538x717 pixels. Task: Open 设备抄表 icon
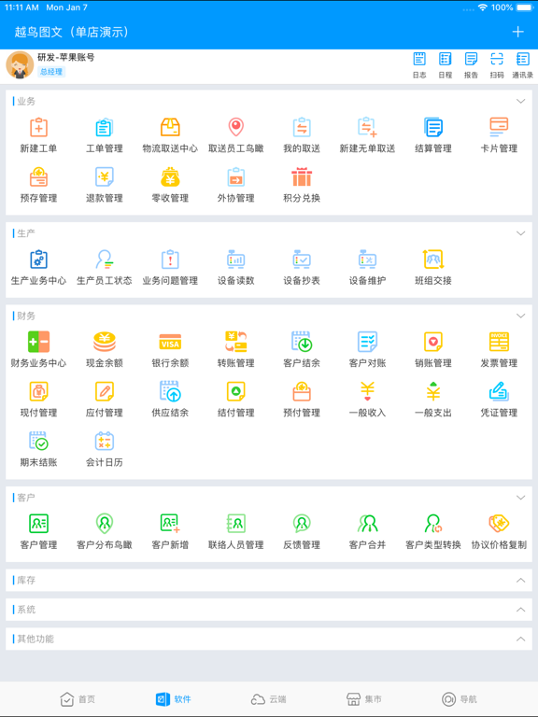pyautogui.click(x=302, y=260)
